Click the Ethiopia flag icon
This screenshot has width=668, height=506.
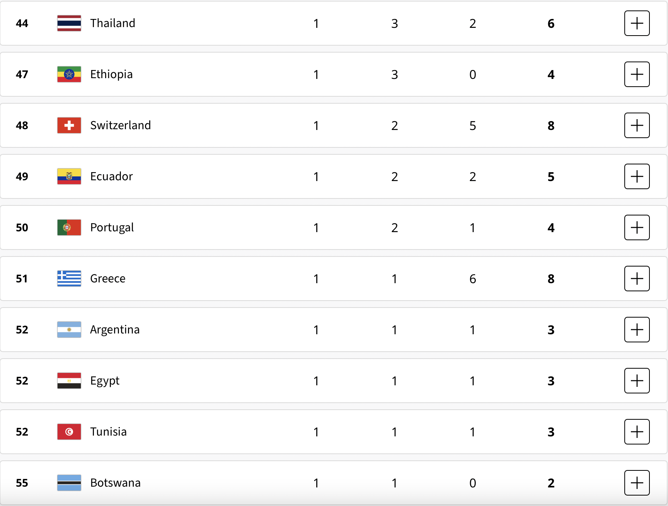pos(69,74)
